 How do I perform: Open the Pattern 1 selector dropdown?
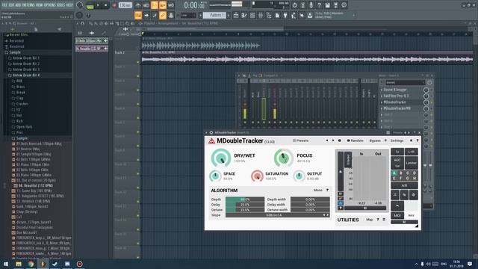214,15
